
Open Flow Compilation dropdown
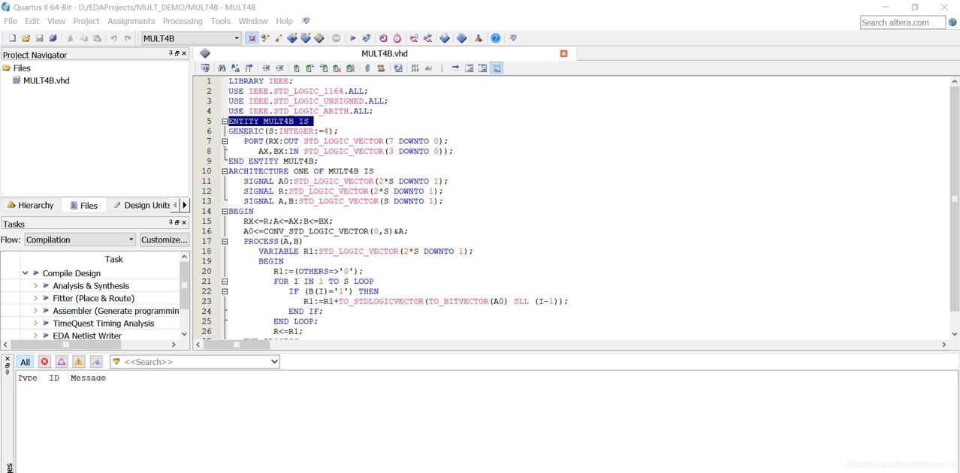click(131, 240)
